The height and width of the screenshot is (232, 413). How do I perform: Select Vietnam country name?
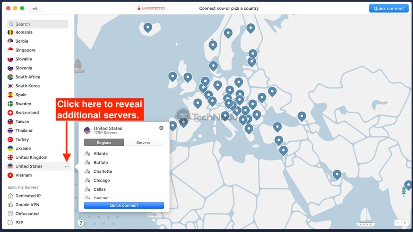[x=23, y=176]
